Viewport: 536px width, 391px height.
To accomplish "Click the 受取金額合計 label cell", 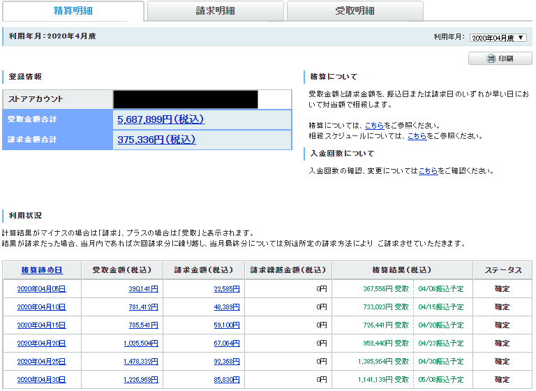I will pos(57,119).
